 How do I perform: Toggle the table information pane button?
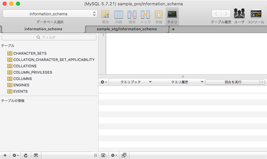coord(36,155)
